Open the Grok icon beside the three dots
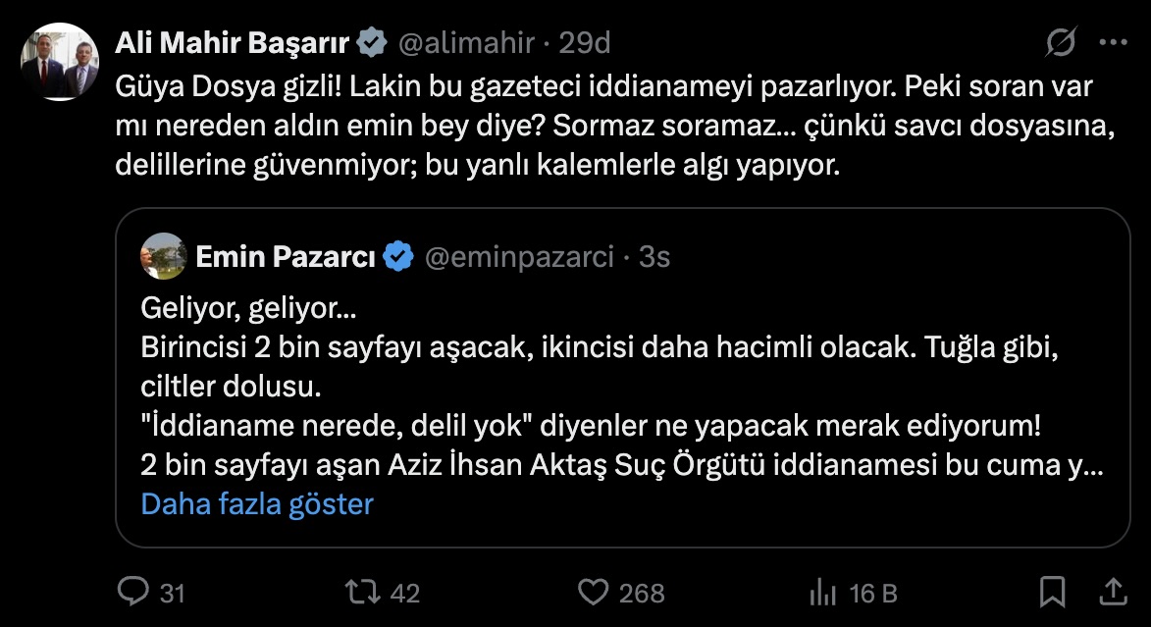This screenshot has height=627, width=1151. 1061,43
